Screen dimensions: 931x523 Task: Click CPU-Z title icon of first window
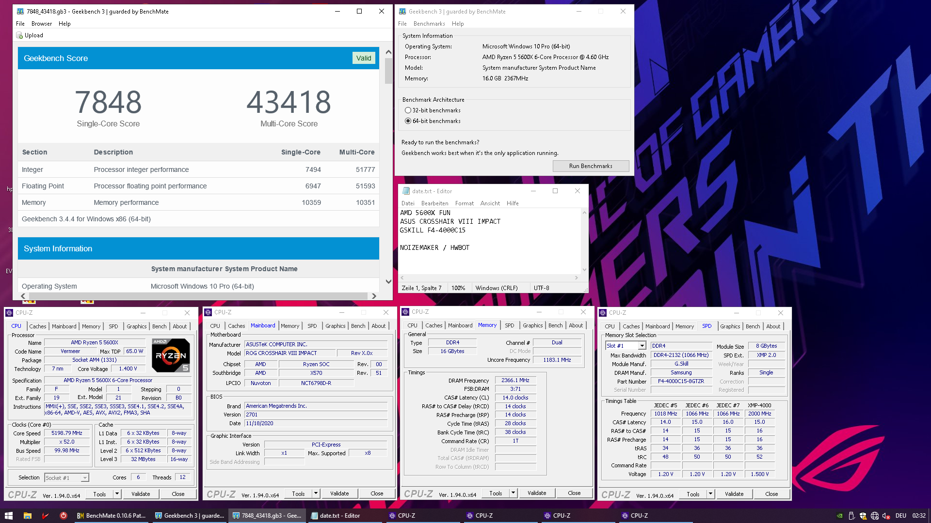9,313
